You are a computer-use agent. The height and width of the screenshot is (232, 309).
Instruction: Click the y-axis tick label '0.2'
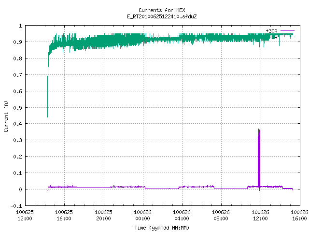(x=17, y=157)
